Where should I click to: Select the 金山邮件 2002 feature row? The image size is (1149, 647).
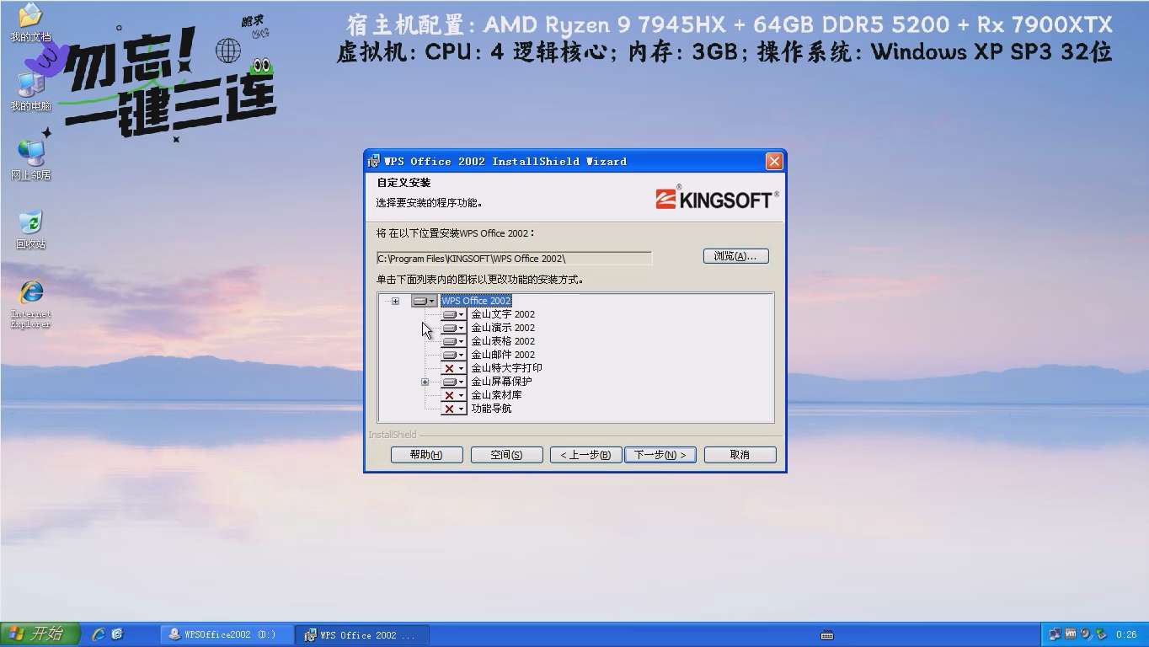(x=503, y=355)
